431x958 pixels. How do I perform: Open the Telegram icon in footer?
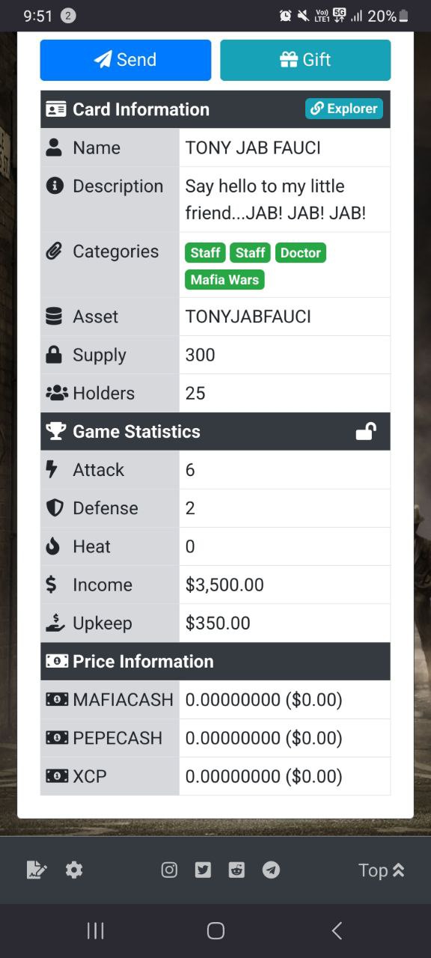271,870
